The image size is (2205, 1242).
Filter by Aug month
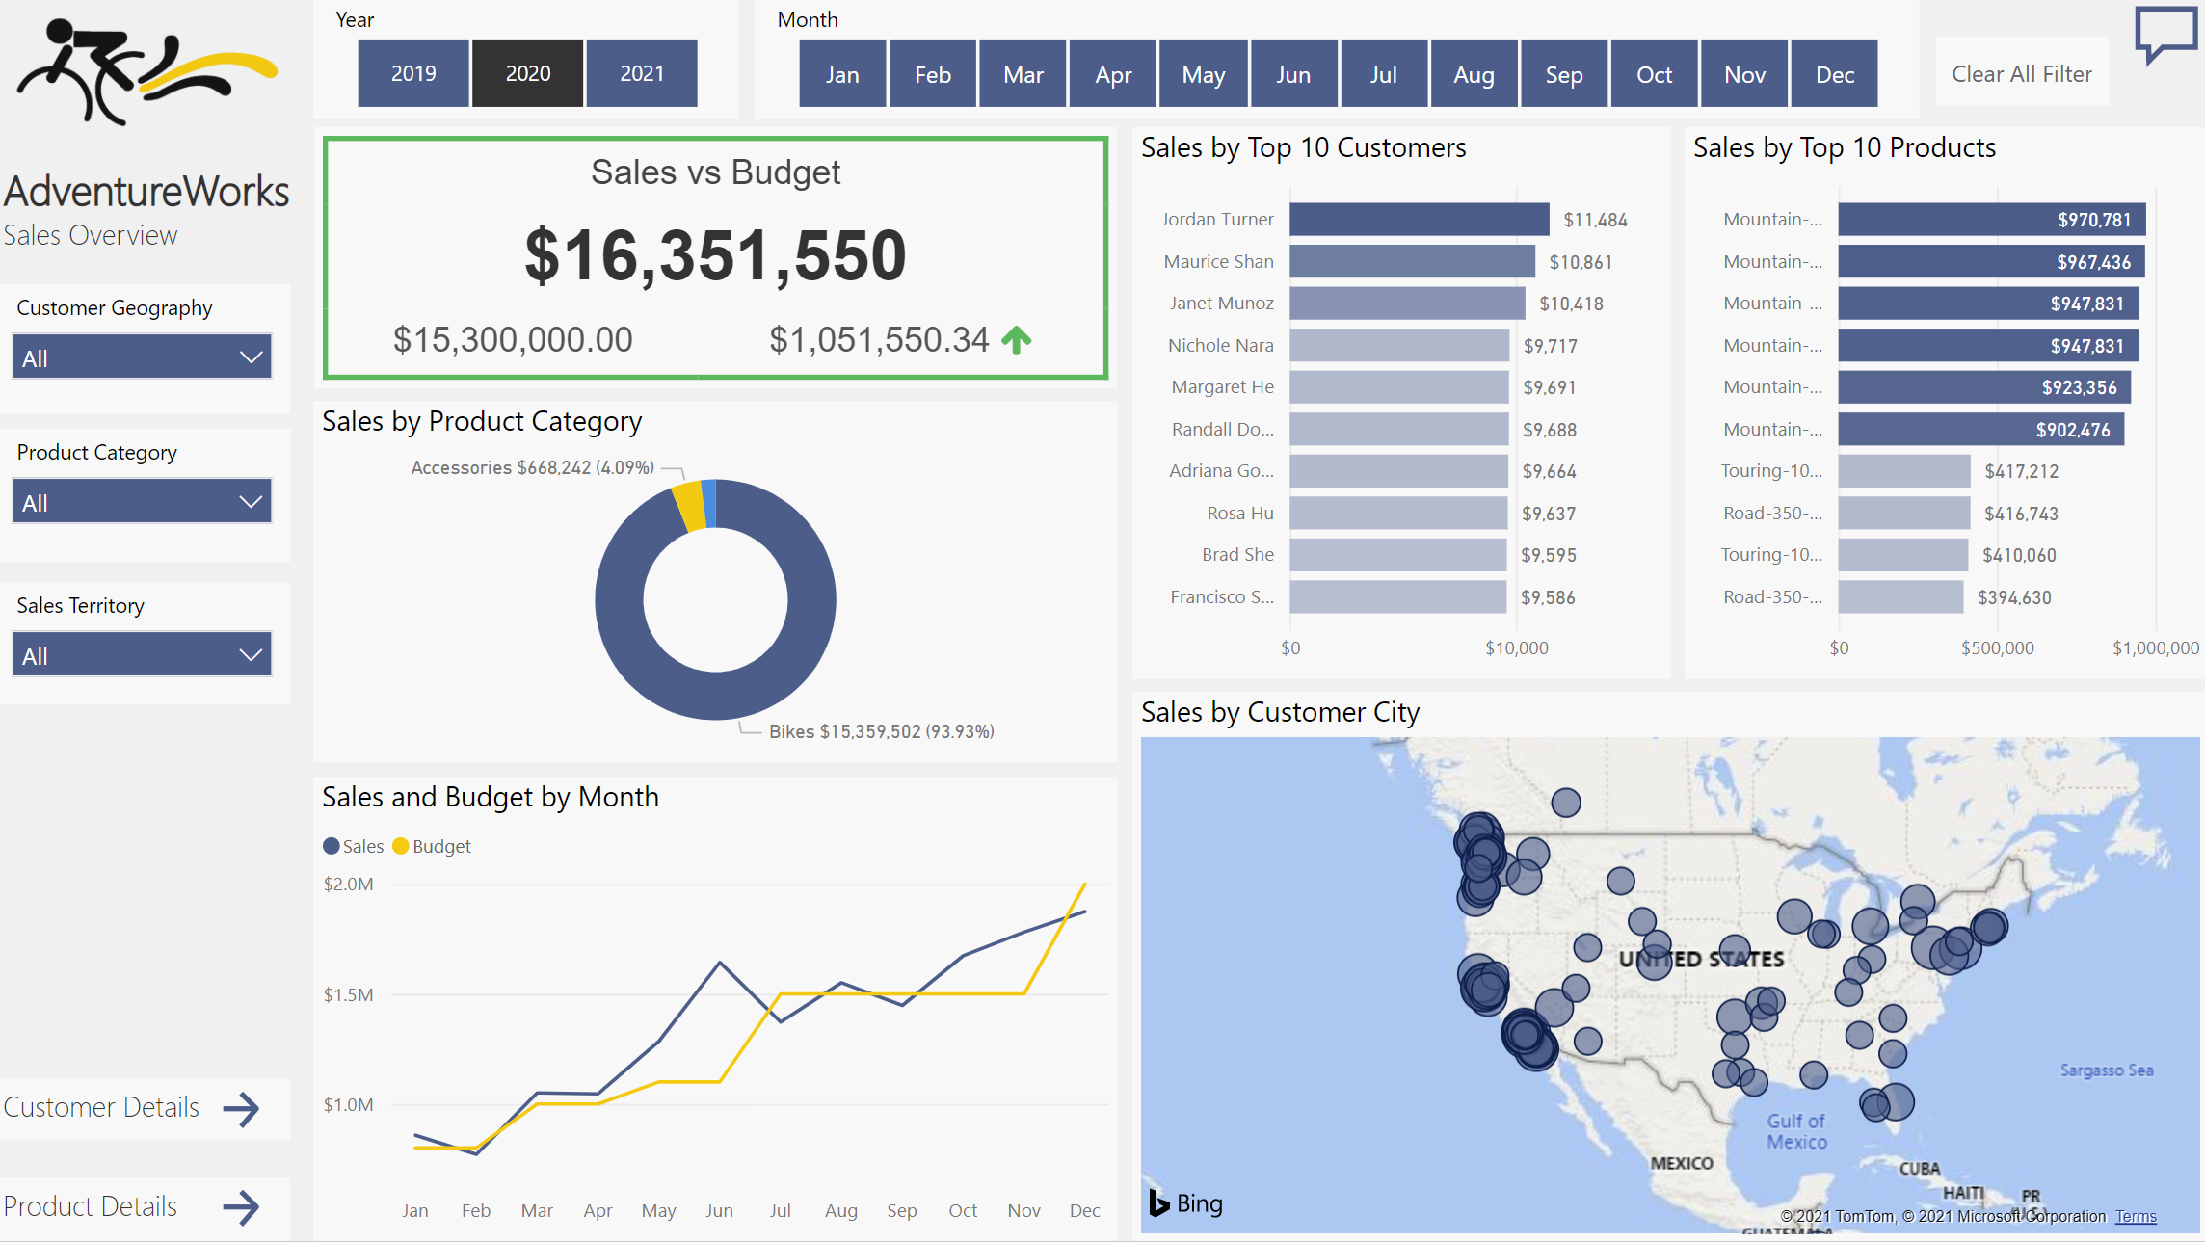pos(1474,74)
